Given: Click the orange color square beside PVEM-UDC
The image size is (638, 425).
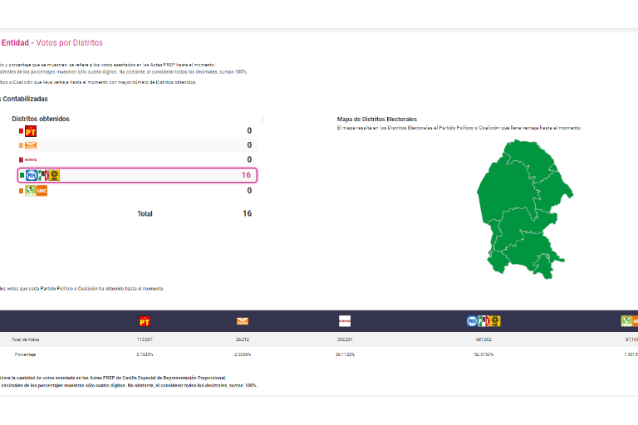Looking at the screenshot, I should [22, 191].
